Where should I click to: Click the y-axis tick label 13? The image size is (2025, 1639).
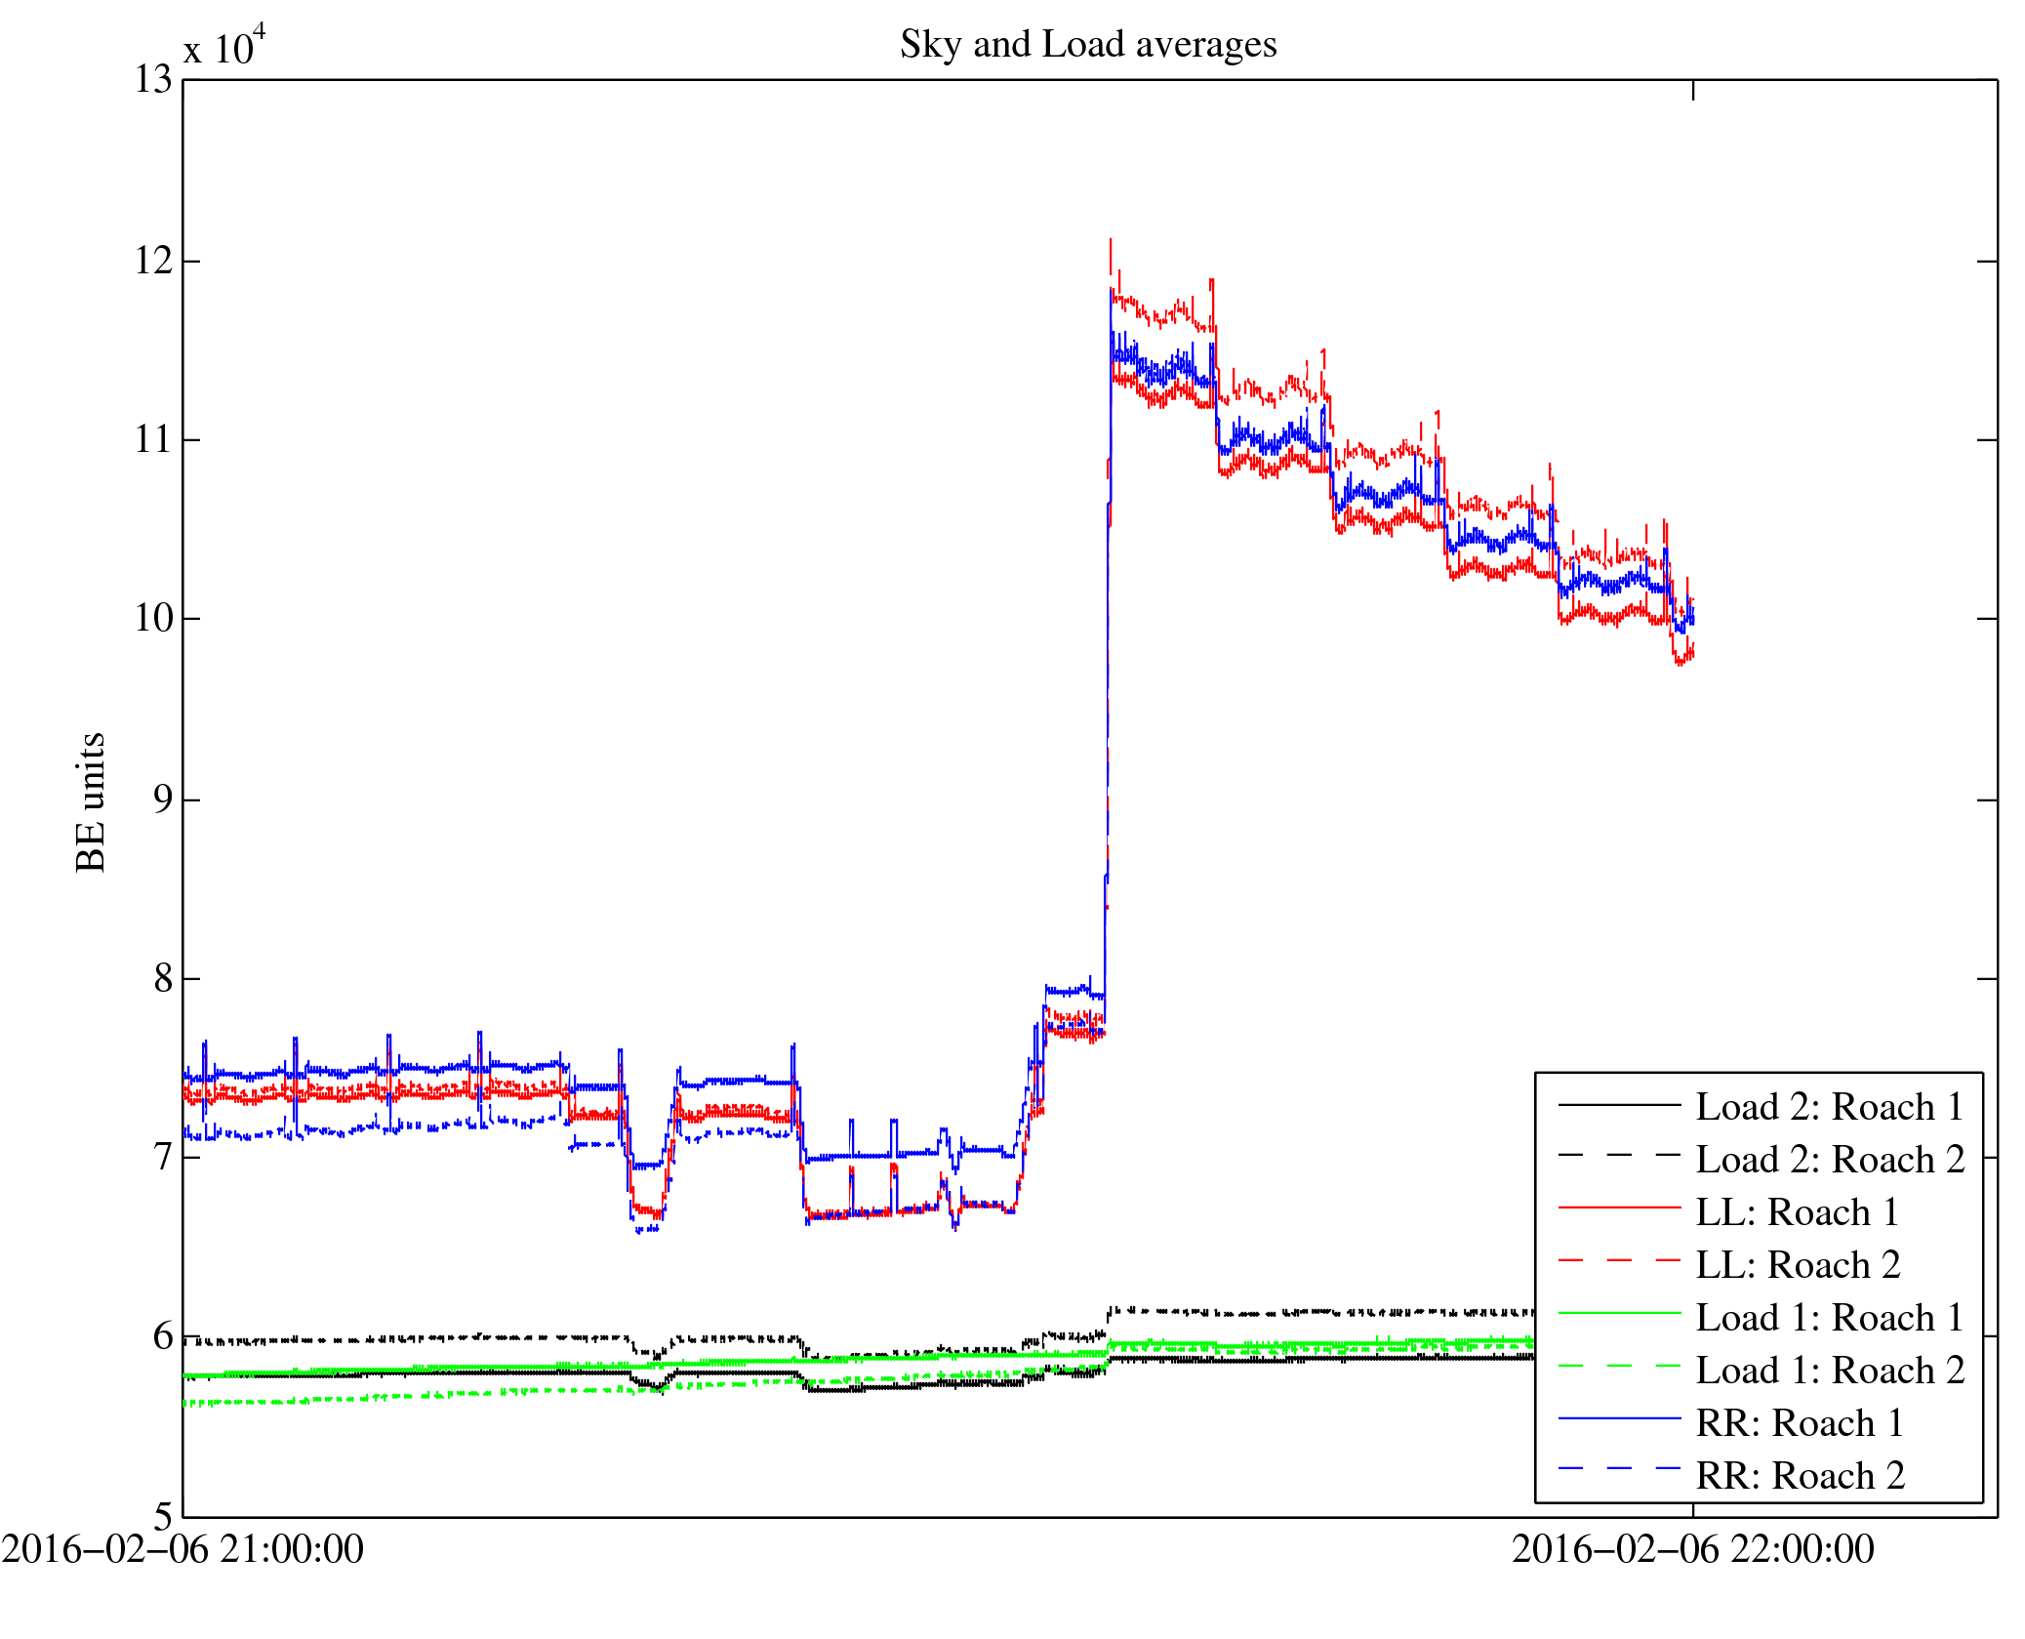coord(153,80)
